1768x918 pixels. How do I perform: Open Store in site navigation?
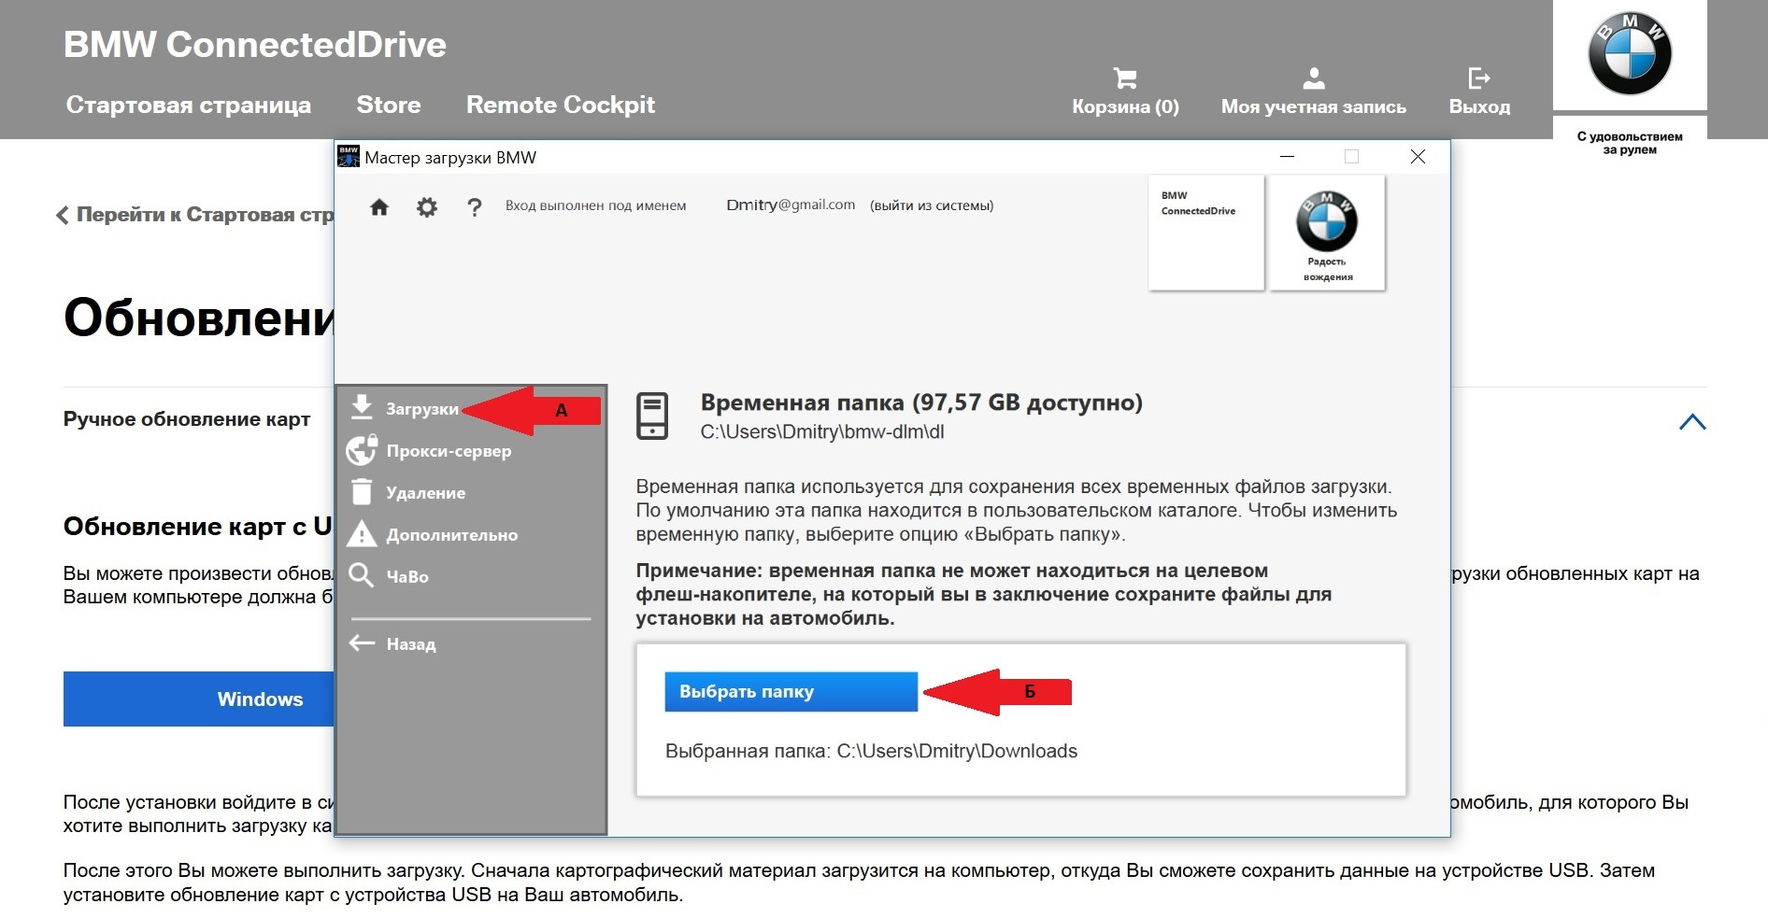point(389,105)
